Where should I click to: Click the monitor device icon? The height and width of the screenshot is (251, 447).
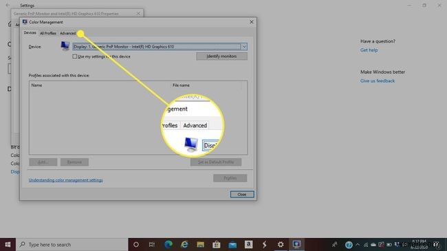65,46
